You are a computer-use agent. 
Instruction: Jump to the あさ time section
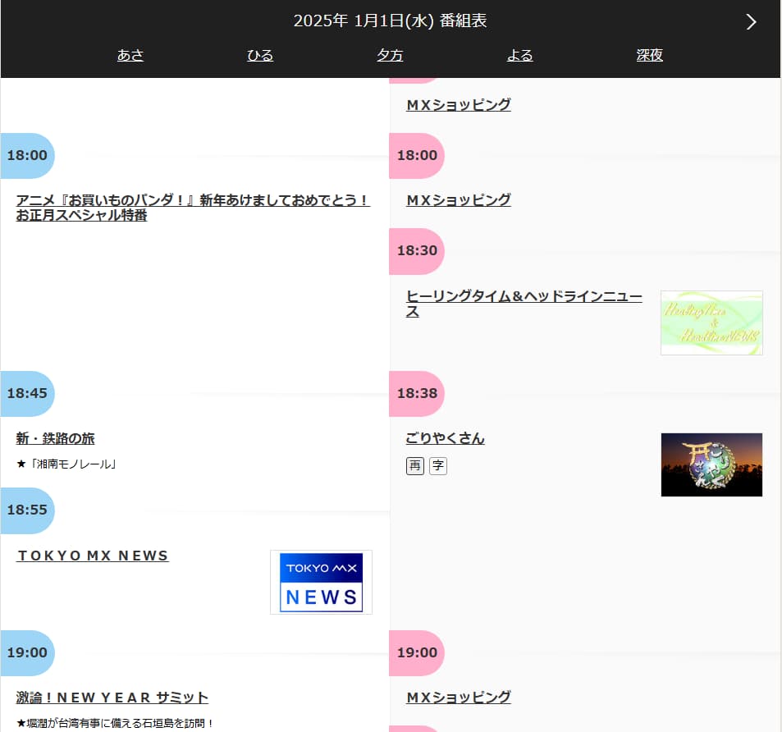[x=130, y=56]
